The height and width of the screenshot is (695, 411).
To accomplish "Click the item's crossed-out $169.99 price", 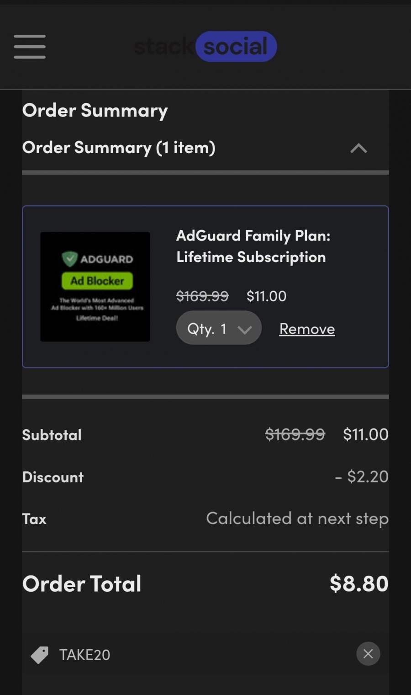I will click(202, 296).
